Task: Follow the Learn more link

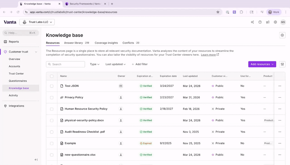Action: [x=208, y=55]
